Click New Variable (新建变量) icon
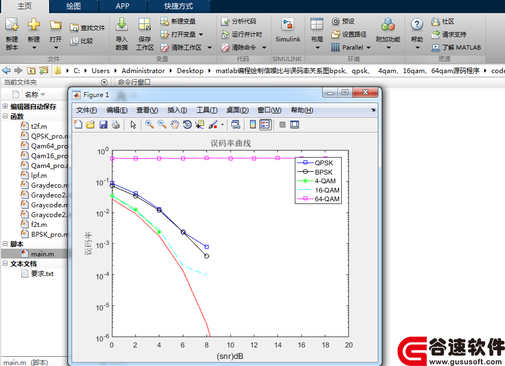 [164, 21]
